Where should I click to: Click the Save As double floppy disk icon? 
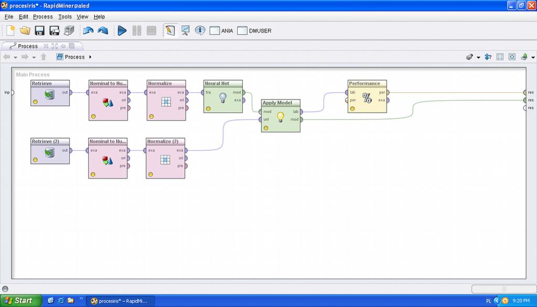[x=55, y=30]
